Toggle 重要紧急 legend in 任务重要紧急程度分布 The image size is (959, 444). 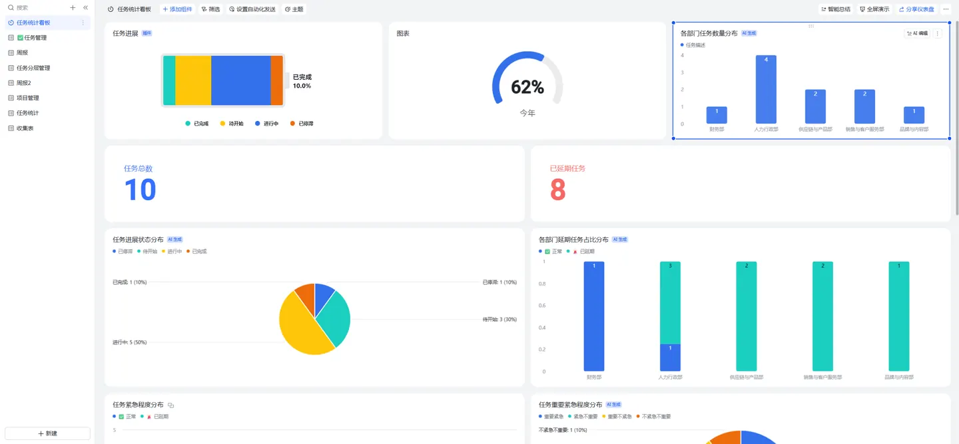pyautogui.click(x=551, y=416)
